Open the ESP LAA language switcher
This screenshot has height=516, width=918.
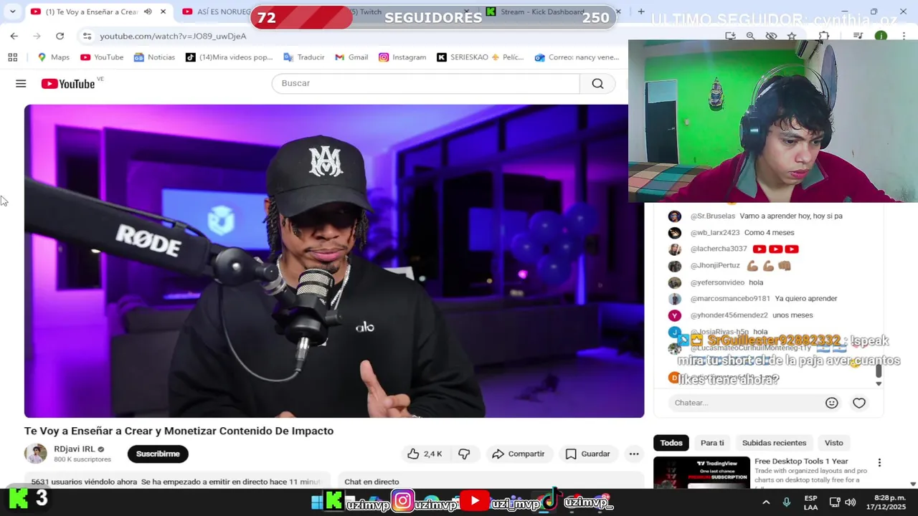point(810,502)
